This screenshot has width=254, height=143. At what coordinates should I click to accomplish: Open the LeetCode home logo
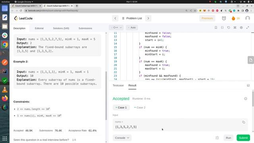tap(23, 18)
